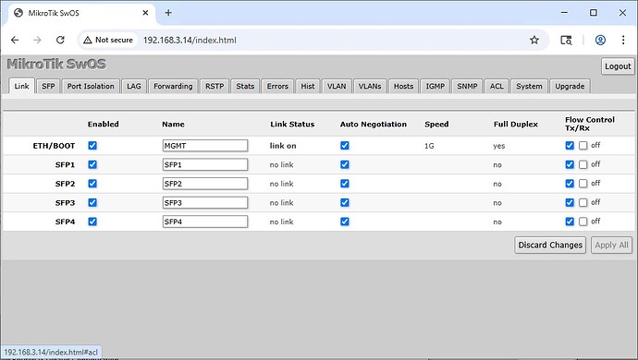638x360 pixels.
Task: Toggle Rx flow control for SFP1
Action: click(x=583, y=164)
